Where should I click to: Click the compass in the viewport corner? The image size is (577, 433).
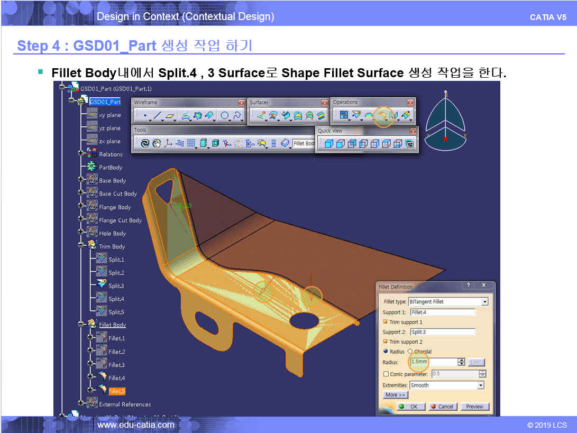pyautogui.click(x=446, y=121)
